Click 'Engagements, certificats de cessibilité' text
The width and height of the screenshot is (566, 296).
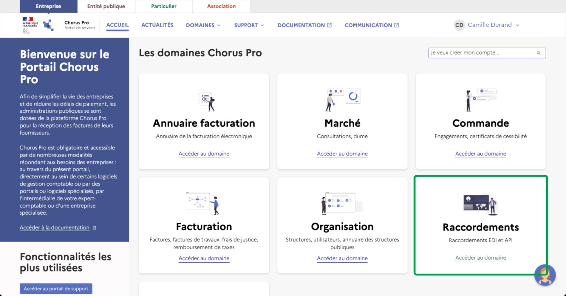pos(481,136)
